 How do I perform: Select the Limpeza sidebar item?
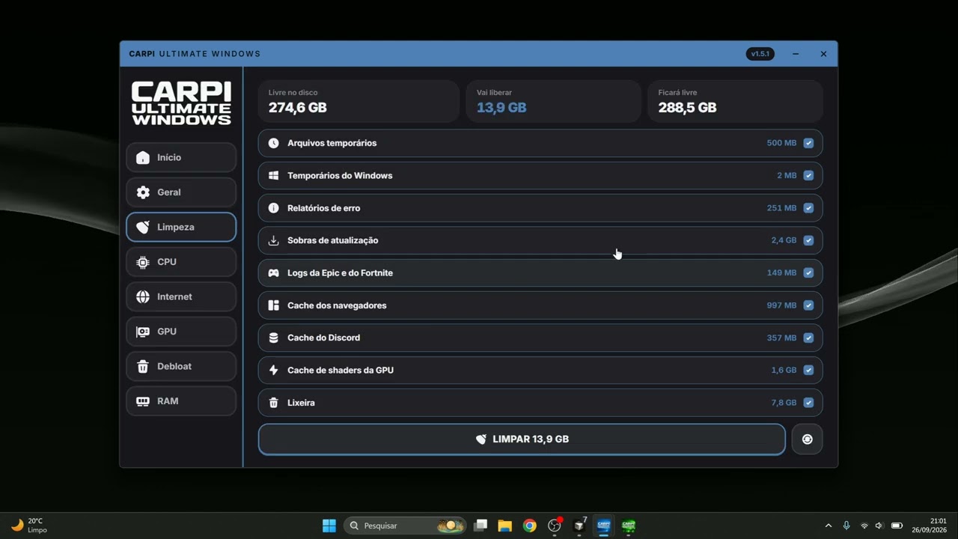(x=181, y=227)
